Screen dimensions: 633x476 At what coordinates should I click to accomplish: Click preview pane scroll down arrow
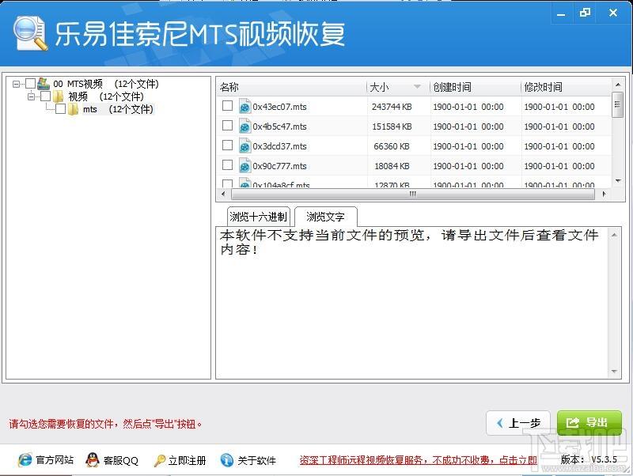[x=614, y=371]
